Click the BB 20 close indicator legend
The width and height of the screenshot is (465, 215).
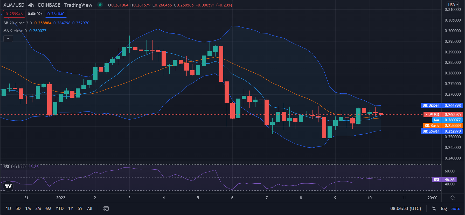tap(18, 23)
